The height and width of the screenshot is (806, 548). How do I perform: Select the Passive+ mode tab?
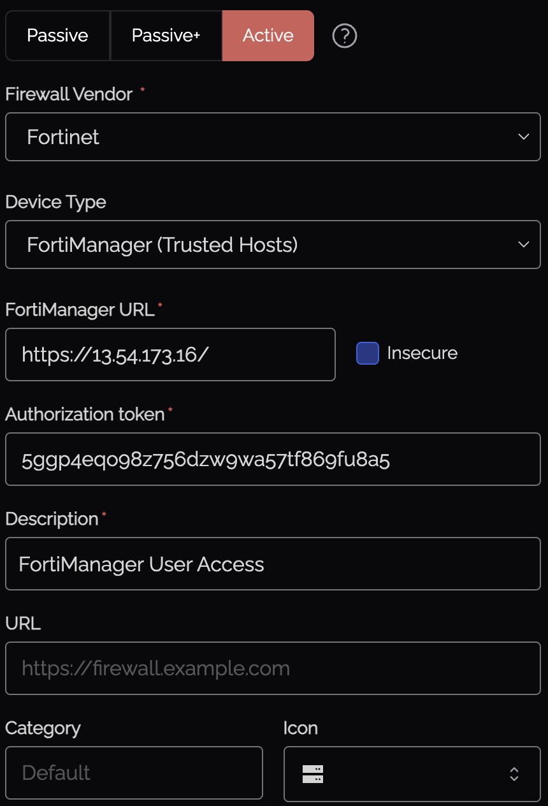[166, 36]
